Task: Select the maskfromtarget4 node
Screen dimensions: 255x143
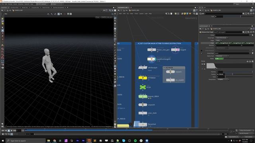Action: (x=151, y=59)
